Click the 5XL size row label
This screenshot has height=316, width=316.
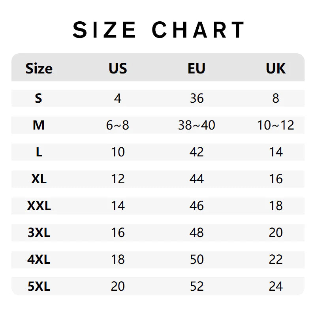tap(39, 286)
